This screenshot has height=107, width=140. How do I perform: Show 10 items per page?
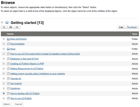point(4,27)
